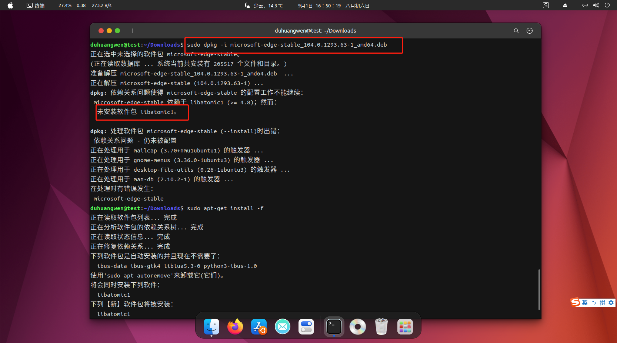Image resolution: width=617 pixels, height=343 pixels.
Task: Click the 273.2 B/s network speed indicator
Action: (101, 6)
